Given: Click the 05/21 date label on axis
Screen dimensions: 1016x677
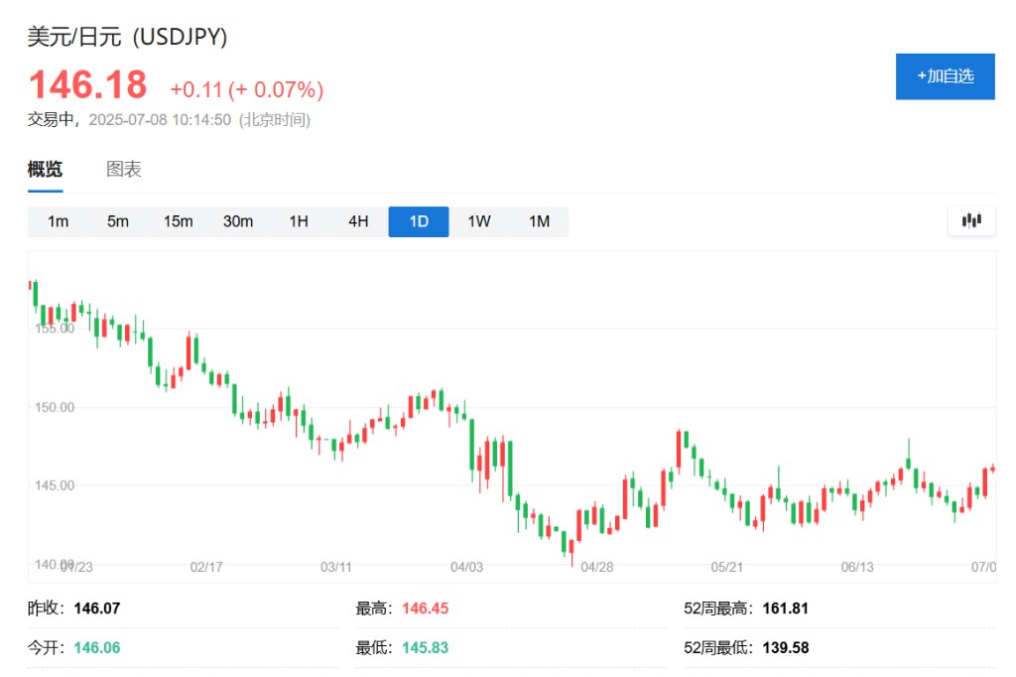Looking at the screenshot, I should [727, 567].
